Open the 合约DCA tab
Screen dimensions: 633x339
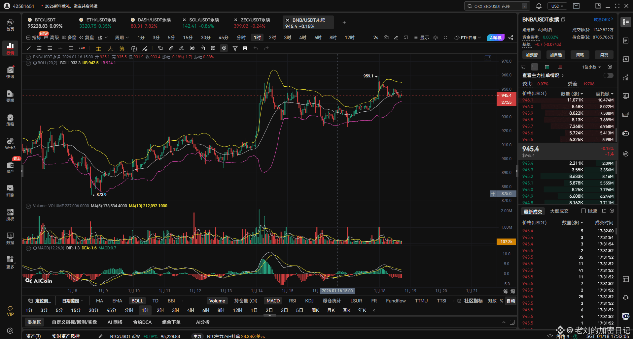[142, 322]
